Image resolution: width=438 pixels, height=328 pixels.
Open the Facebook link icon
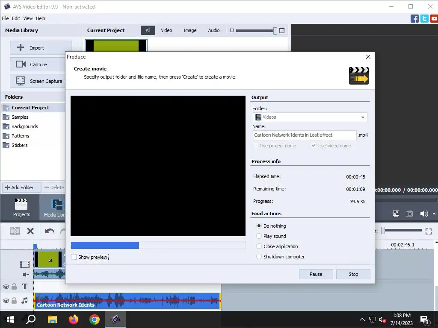pos(414,19)
